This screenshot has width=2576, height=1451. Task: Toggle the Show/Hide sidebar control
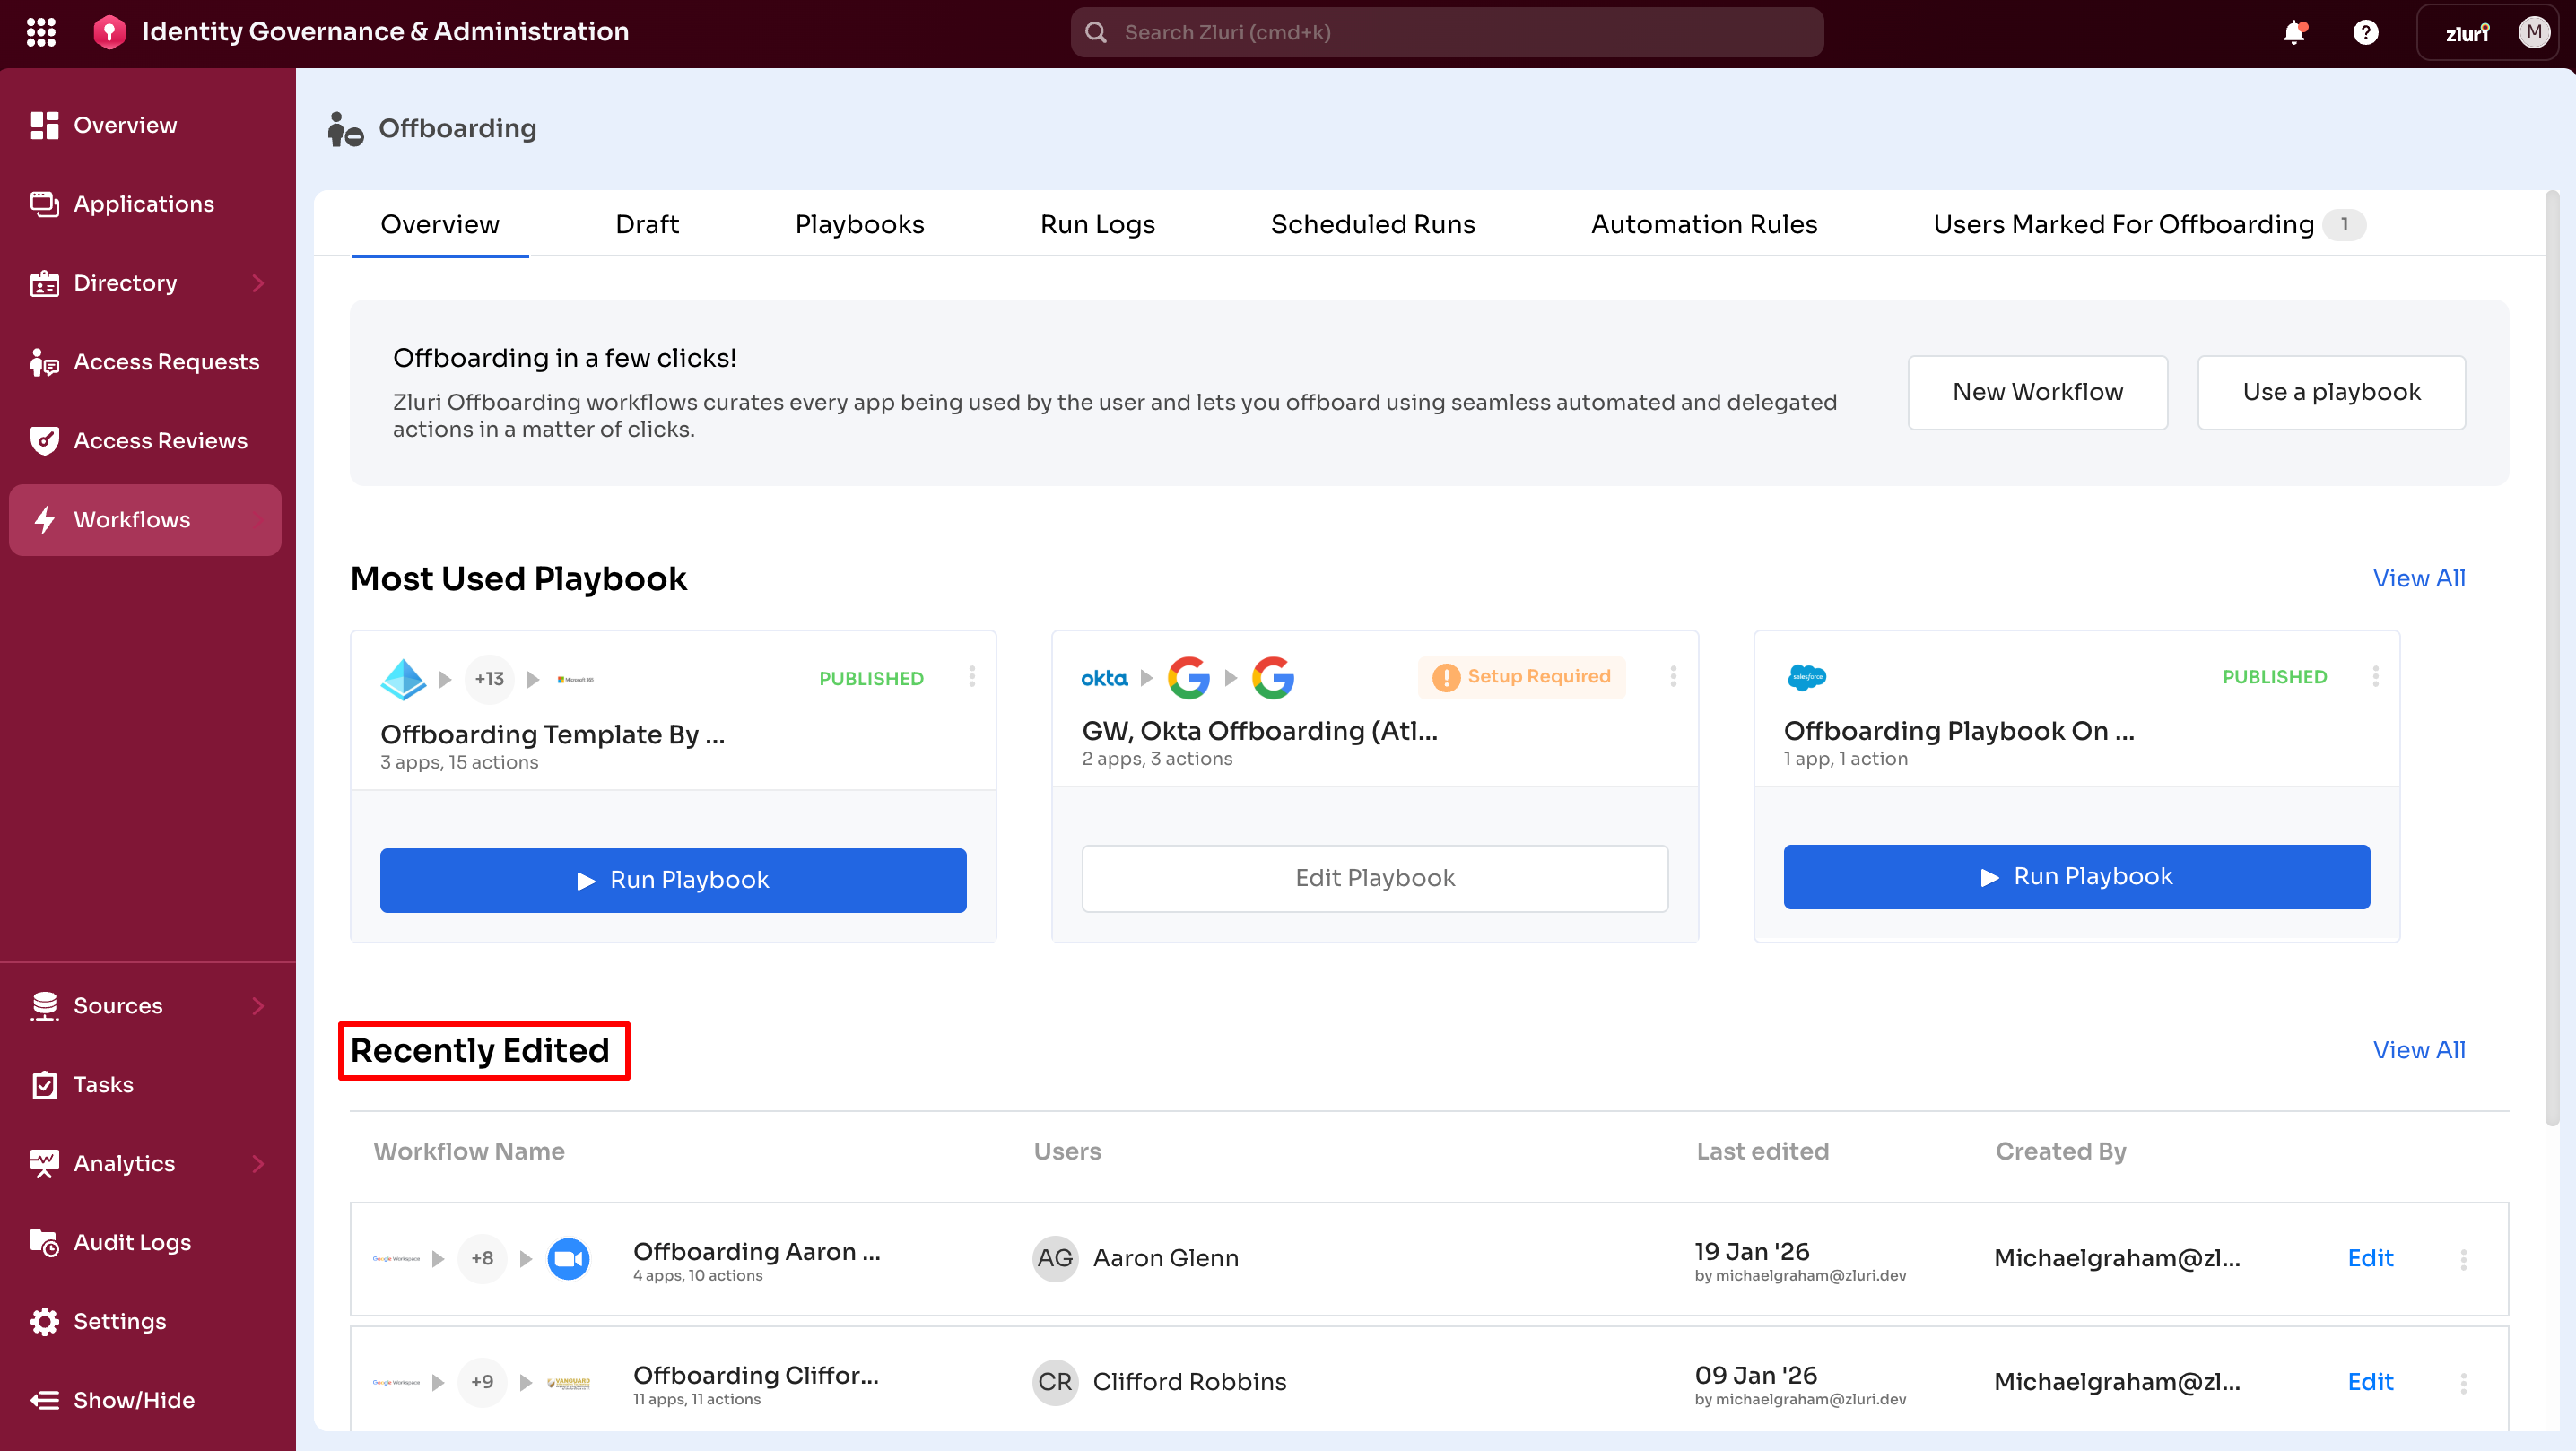click(133, 1400)
